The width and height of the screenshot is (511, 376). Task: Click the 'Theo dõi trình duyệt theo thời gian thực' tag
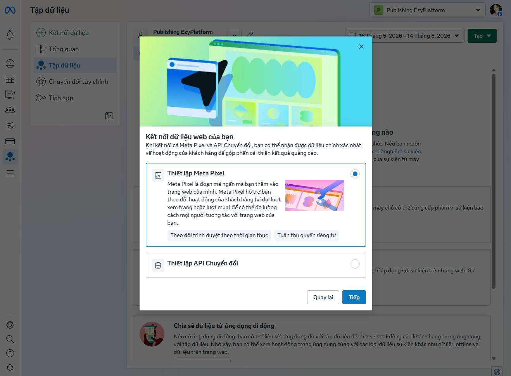click(219, 235)
